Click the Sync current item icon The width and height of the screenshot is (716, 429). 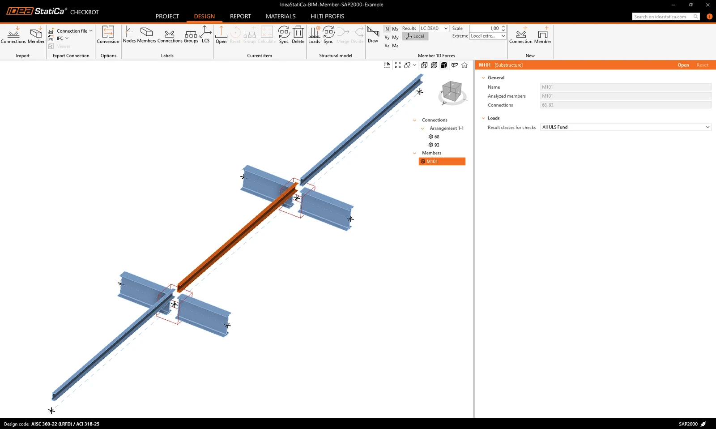point(284,35)
